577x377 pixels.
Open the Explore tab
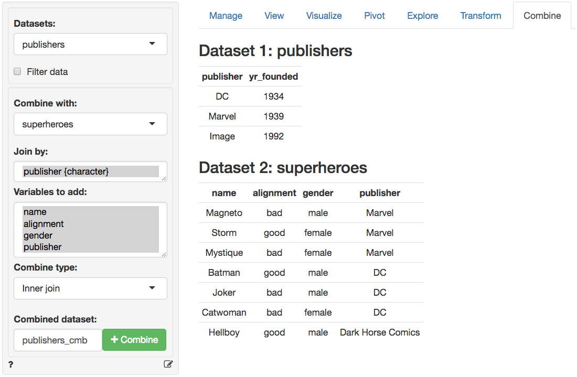tap(422, 16)
